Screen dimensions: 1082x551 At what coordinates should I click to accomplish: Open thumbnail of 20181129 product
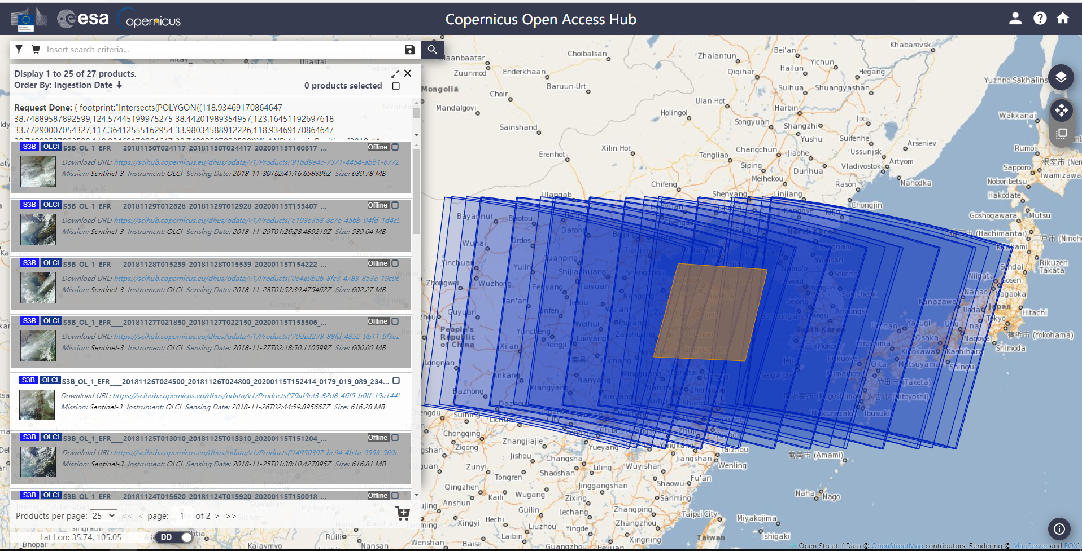click(38, 230)
